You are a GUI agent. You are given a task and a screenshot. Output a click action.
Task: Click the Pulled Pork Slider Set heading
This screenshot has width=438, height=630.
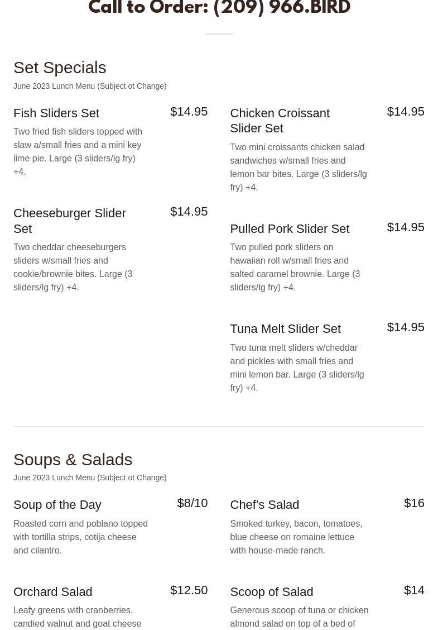point(290,228)
